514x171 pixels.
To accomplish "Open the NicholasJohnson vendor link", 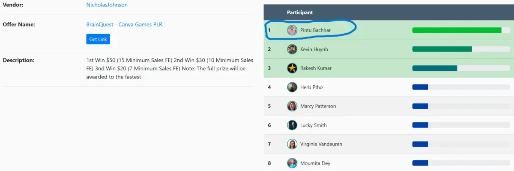I will point(107,5).
